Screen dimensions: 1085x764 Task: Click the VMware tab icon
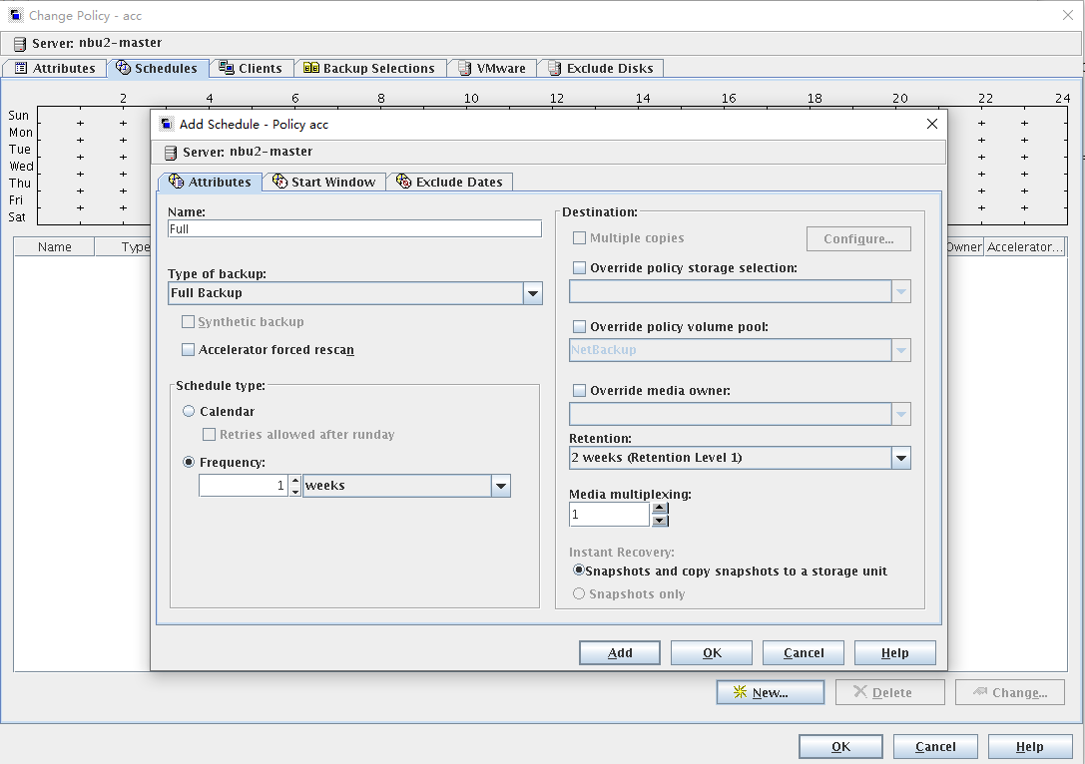465,68
